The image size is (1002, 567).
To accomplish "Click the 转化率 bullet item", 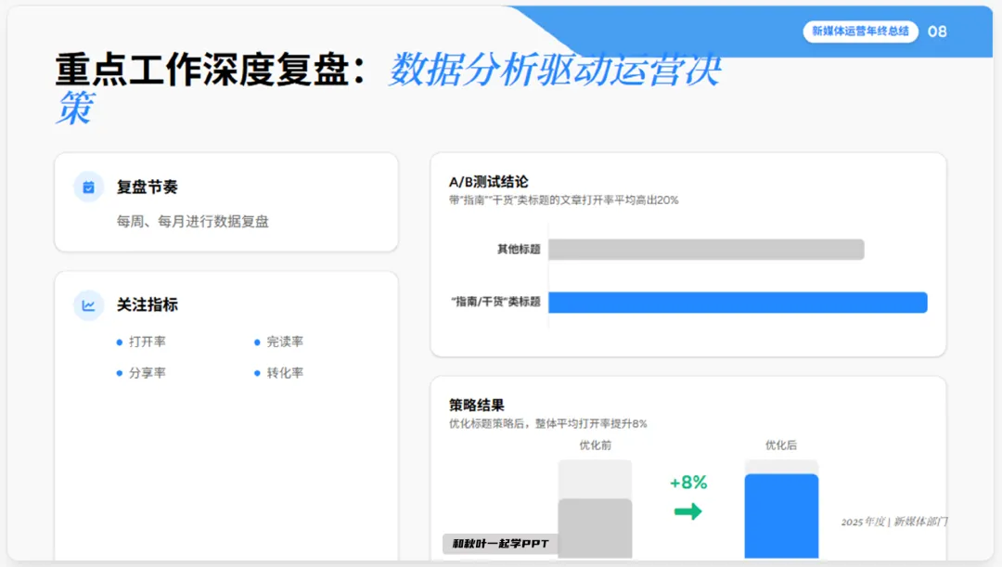I will (279, 373).
